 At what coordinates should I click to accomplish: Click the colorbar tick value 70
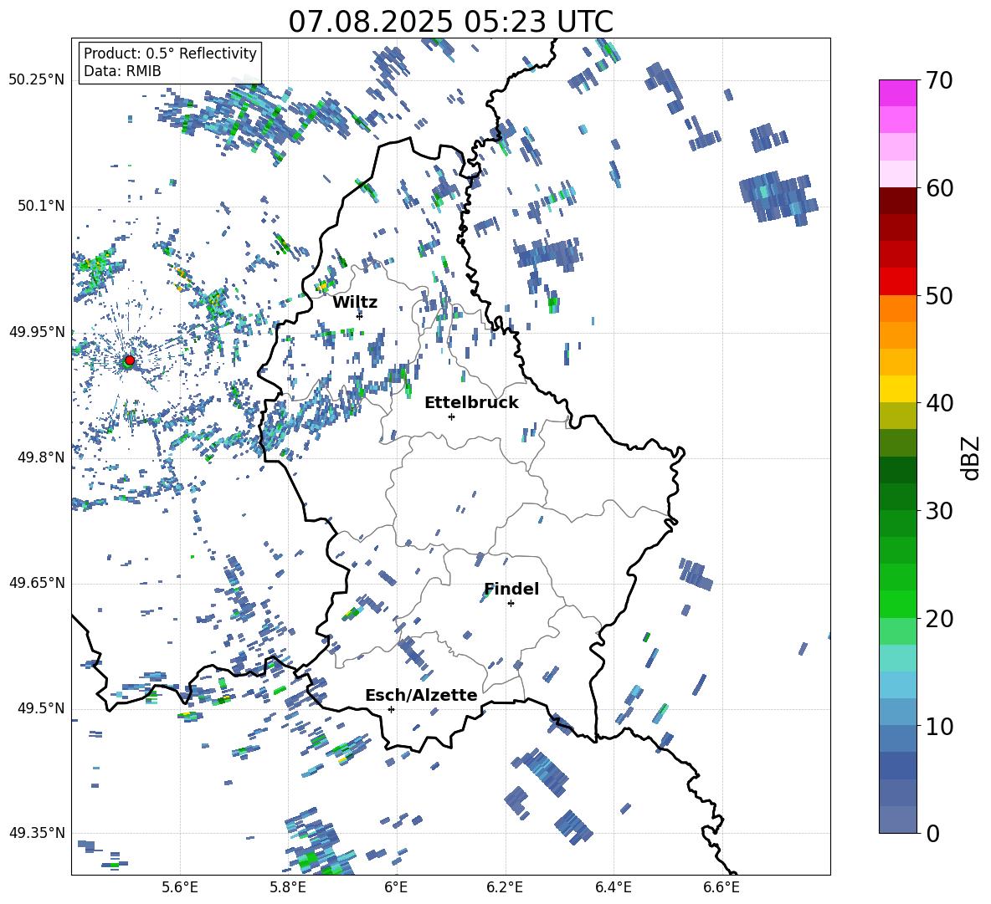(939, 81)
